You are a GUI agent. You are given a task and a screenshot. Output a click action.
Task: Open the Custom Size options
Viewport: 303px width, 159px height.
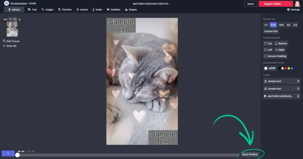271,31
